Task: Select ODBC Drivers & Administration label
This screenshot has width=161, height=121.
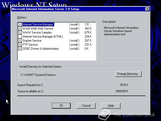Action: tap(41, 49)
